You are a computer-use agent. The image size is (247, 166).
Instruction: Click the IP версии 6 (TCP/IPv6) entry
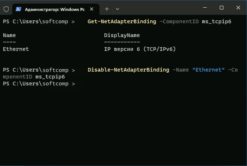[140, 49]
